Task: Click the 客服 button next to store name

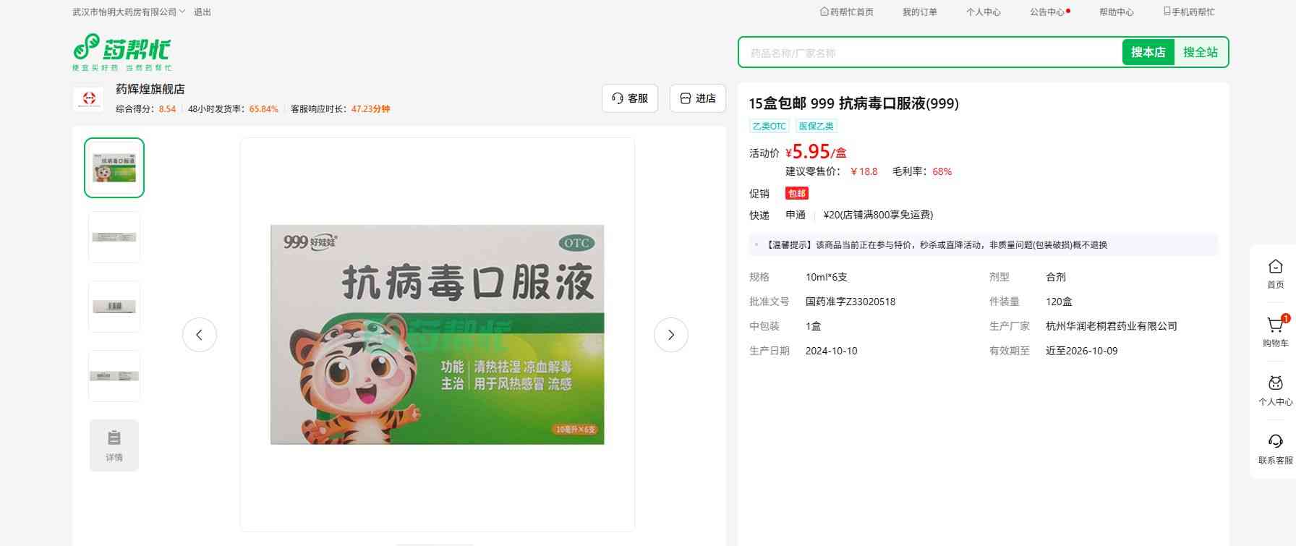Action: tap(630, 98)
